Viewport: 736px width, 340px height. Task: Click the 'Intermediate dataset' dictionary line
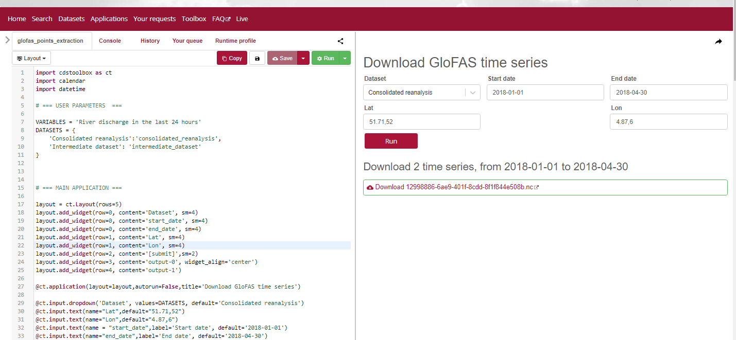pos(125,147)
